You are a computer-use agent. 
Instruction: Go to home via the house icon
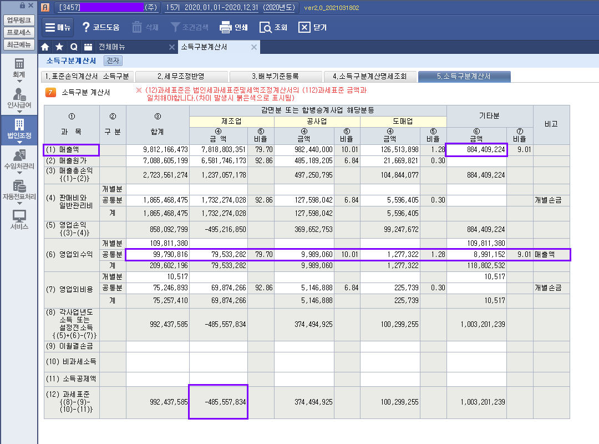tap(45, 47)
